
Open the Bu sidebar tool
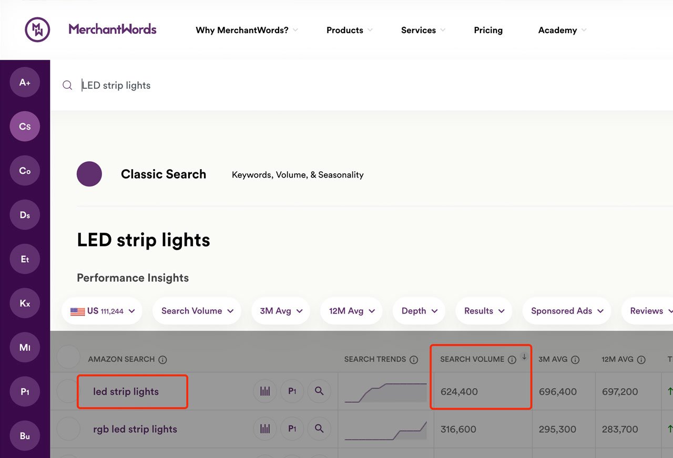pyautogui.click(x=25, y=436)
